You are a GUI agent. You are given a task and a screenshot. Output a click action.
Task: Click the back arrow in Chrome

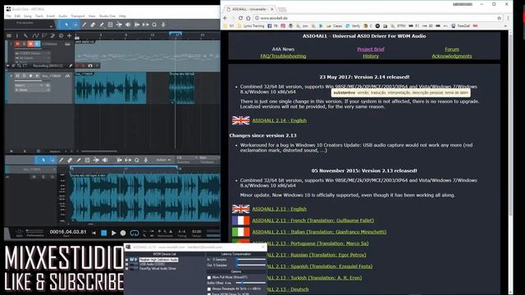(226, 18)
